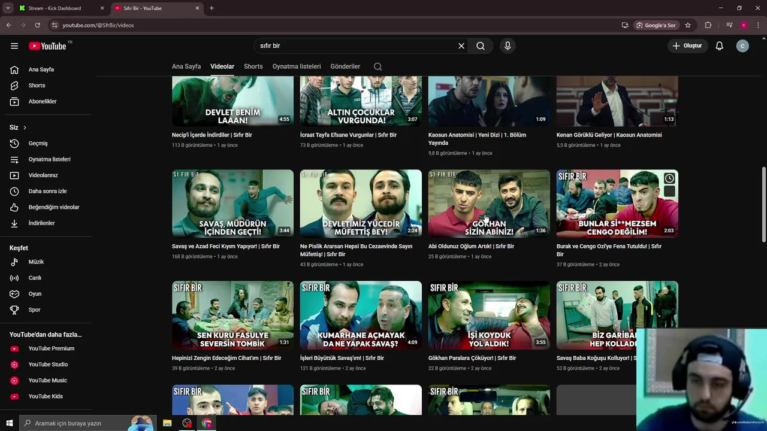Open Abi Oldunuz Oğlum Artık title

pos(471,247)
